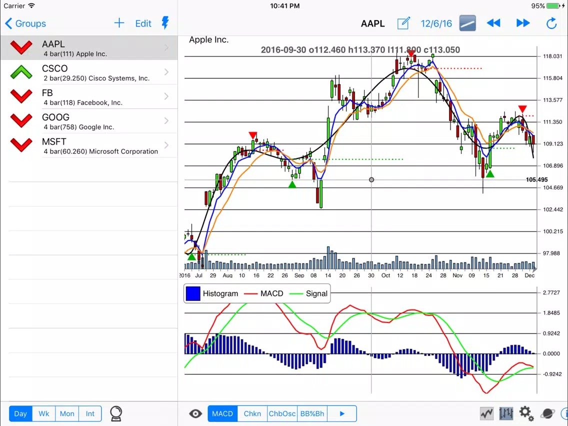568x426 pixels.
Task: Tap the crosshair handle circle on chart
Action: tap(371, 179)
